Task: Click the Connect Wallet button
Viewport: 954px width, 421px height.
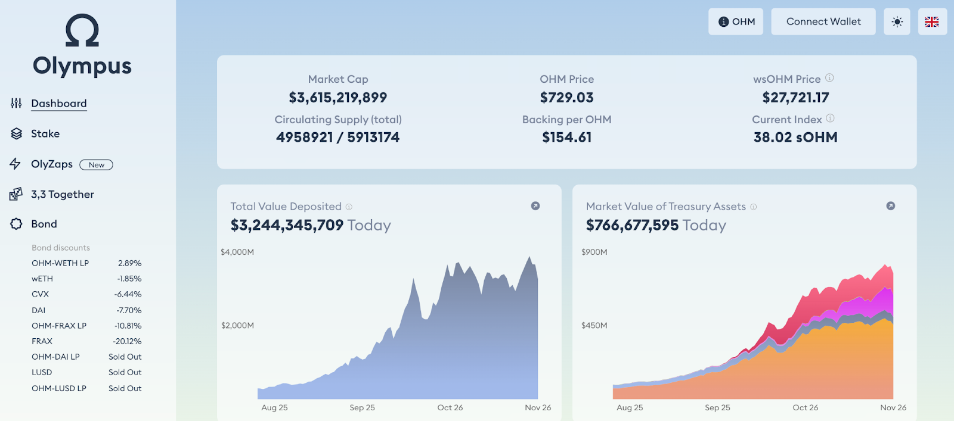Action: tap(823, 21)
